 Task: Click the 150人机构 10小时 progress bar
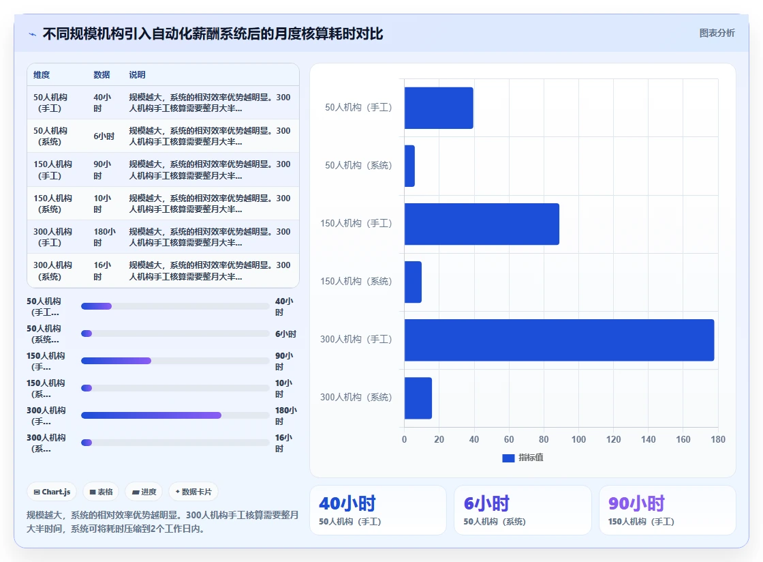pyautogui.click(x=175, y=388)
